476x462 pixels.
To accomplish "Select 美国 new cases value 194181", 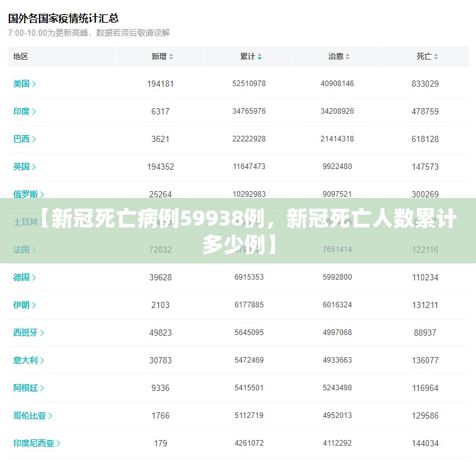I will (x=160, y=84).
